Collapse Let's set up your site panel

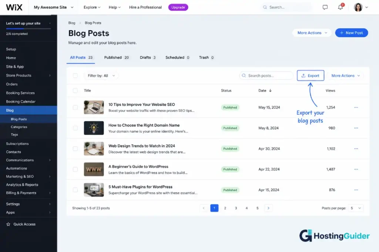[50, 23]
